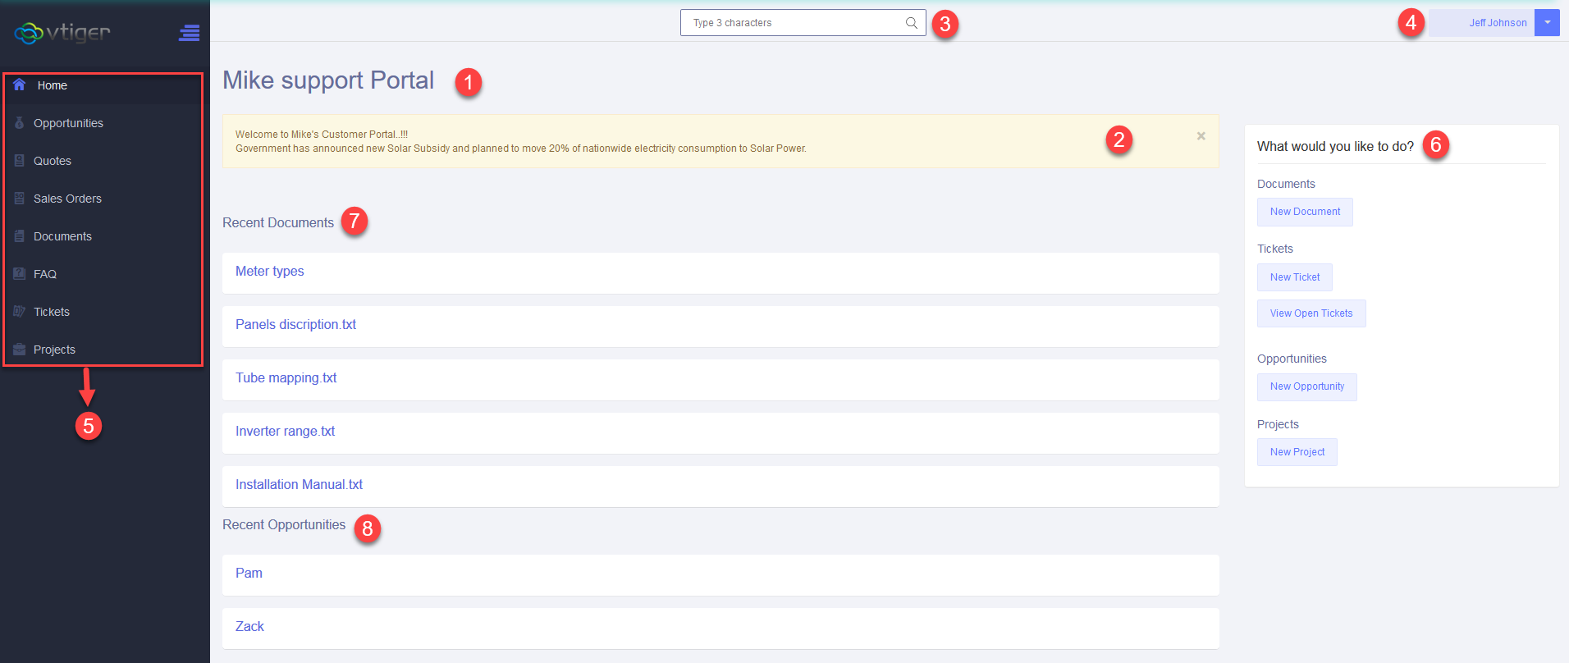Click the vtiger logo
The height and width of the screenshot is (663, 1569).
tap(62, 33)
